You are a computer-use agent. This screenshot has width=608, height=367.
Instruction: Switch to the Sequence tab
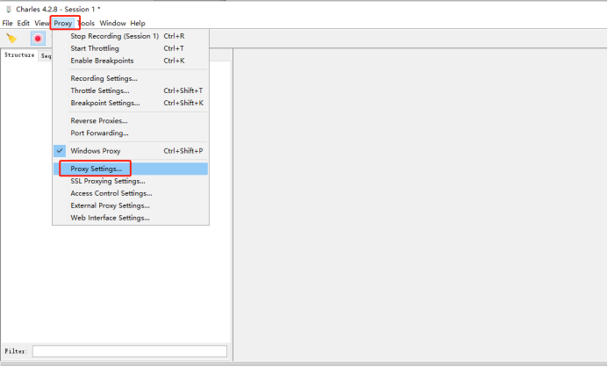coord(46,56)
